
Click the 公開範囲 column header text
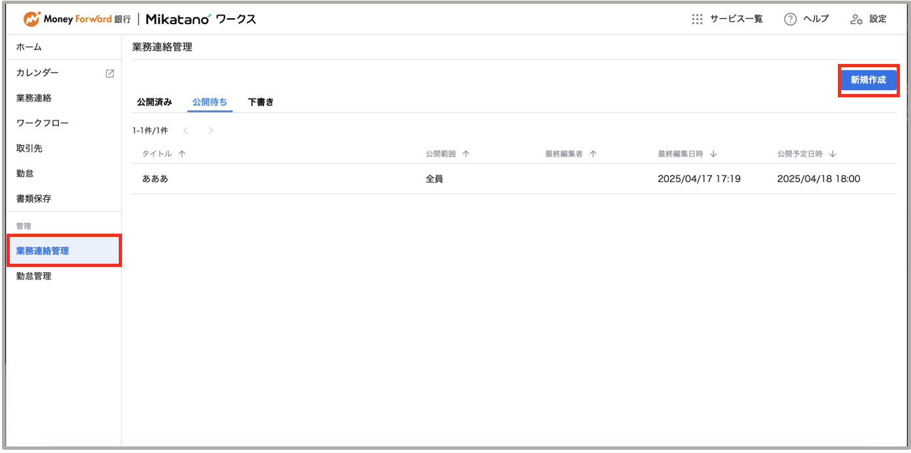tap(440, 154)
